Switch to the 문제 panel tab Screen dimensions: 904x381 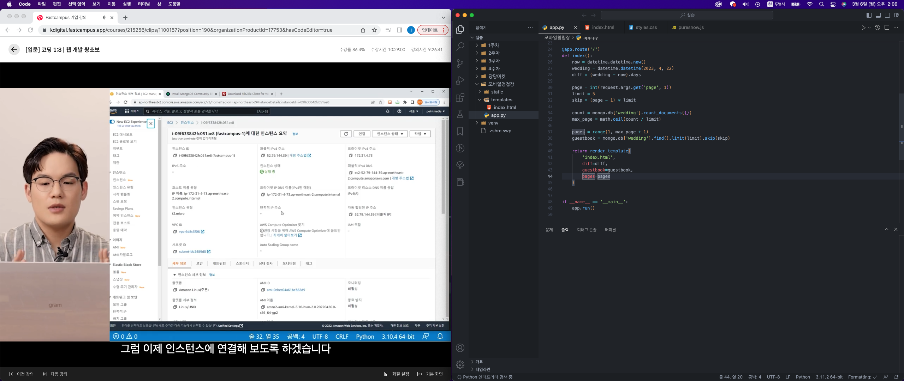tap(549, 230)
